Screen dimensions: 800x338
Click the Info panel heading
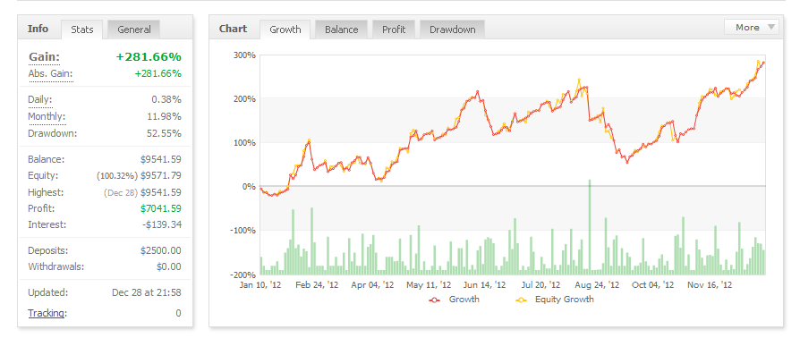click(x=38, y=29)
